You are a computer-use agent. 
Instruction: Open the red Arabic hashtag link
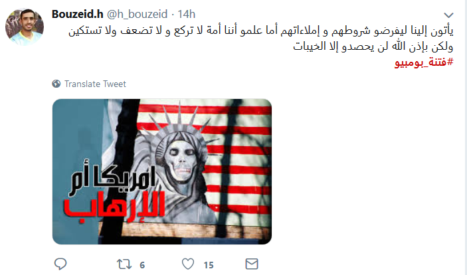tap(424, 62)
